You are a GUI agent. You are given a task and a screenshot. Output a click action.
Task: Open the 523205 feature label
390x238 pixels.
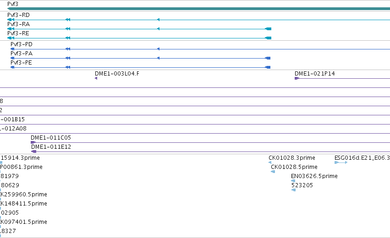[302, 185]
